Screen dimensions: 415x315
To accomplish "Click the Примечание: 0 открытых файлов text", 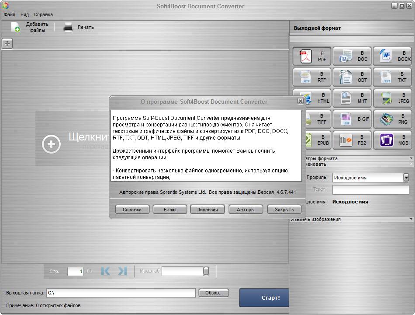I will (43, 305).
